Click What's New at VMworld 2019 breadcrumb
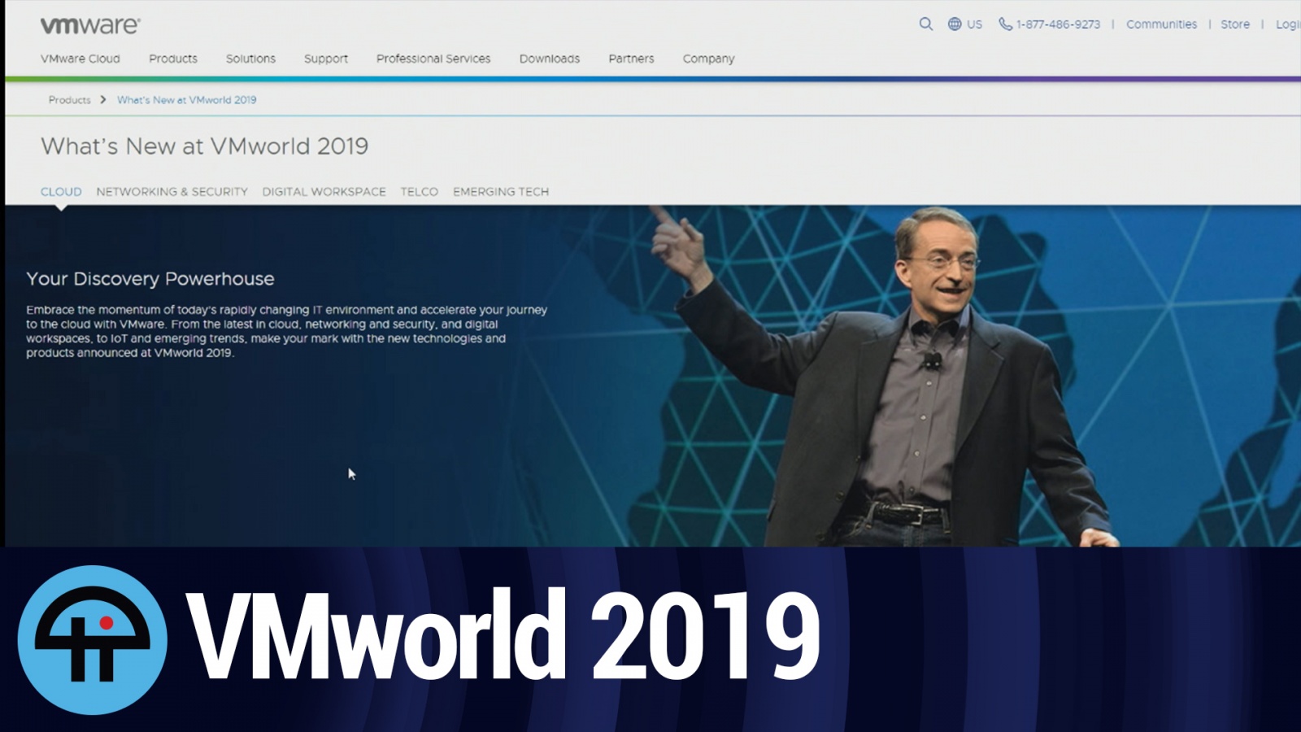Image resolution: width=1301 pixels, height=732 pixels. pos(186,99)
